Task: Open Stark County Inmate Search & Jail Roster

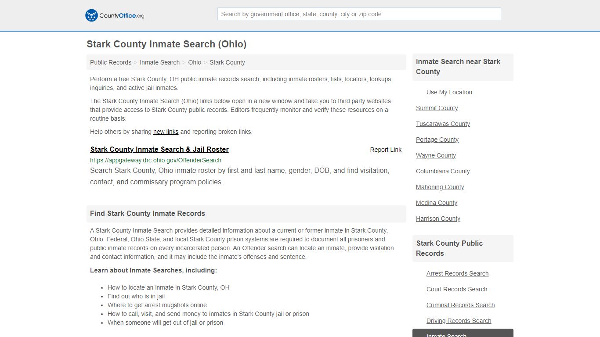Action: [x=159, y=149]
